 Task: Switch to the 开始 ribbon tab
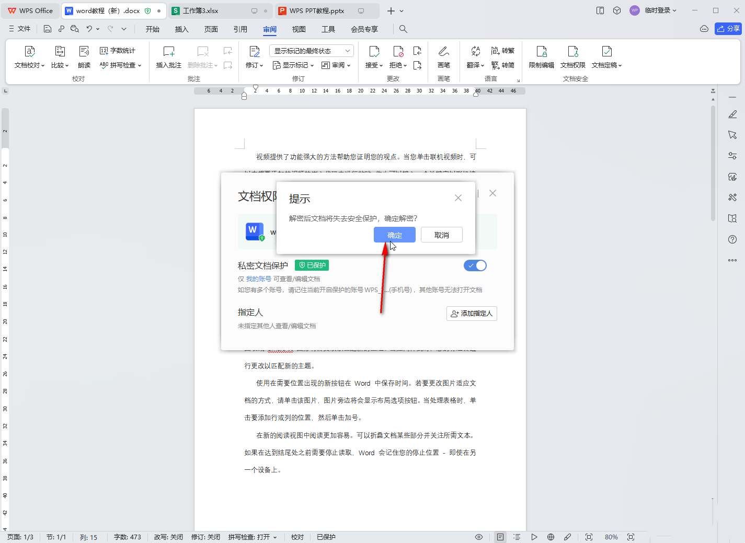point(153,29)
